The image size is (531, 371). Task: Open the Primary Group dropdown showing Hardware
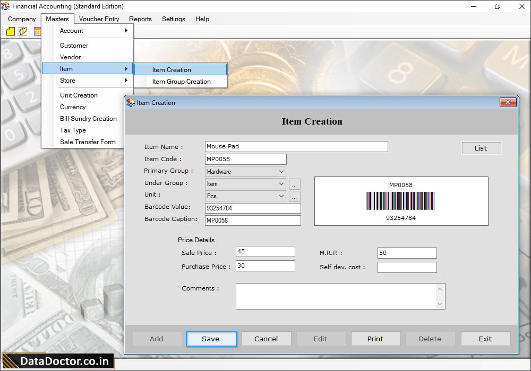pos(281,171)
